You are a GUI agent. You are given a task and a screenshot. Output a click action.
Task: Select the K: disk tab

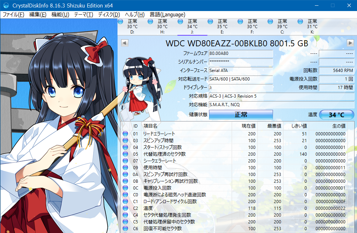(312, 27)
